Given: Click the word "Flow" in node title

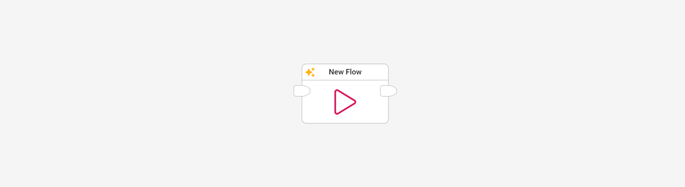Looking at the screenshot, I should 353,72.
